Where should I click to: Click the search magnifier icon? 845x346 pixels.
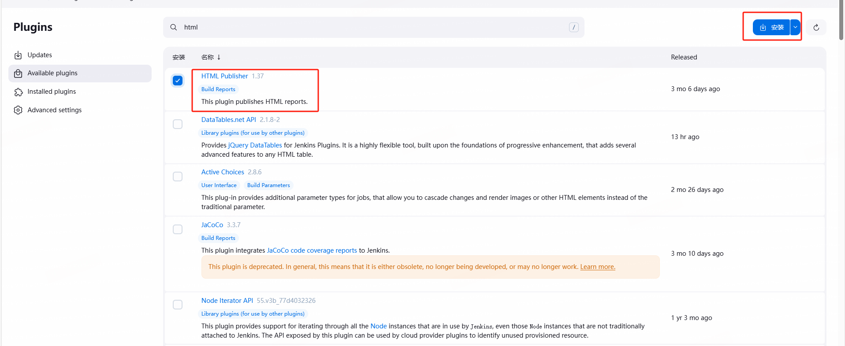tap(174, 27)
